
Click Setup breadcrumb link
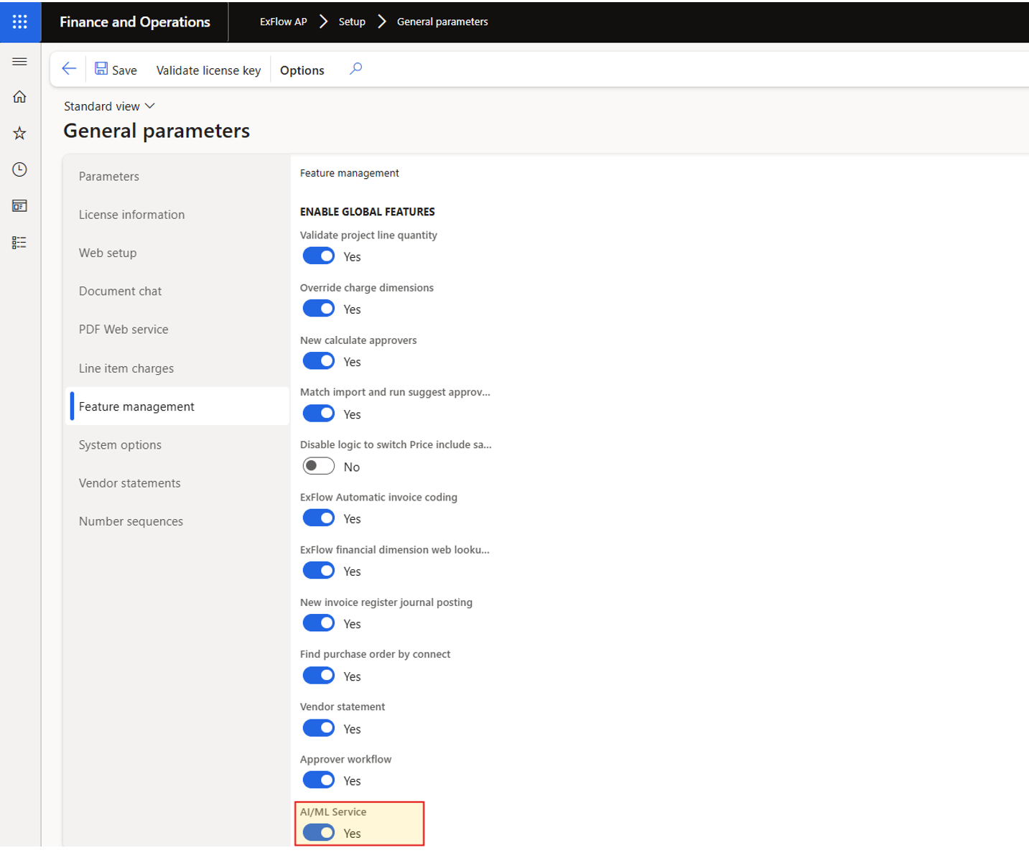coord(352,22)
